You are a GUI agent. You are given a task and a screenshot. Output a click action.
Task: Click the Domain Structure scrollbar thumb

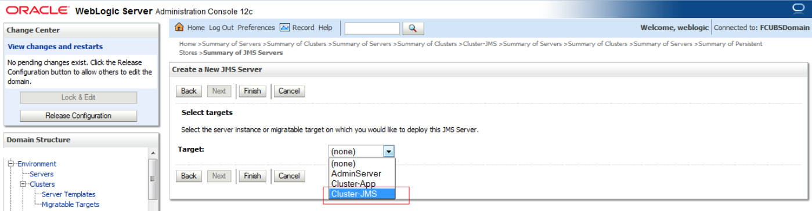(x=153, y=179)
